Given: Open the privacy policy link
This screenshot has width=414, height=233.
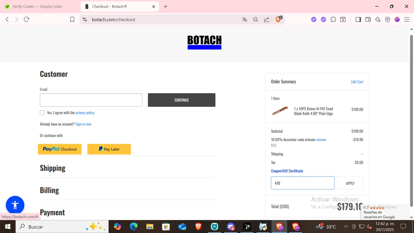Looking at the screenshot, I should pos(85,113).
